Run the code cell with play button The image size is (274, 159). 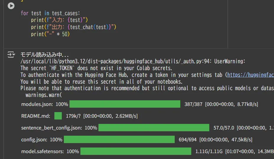click(11, 6)
